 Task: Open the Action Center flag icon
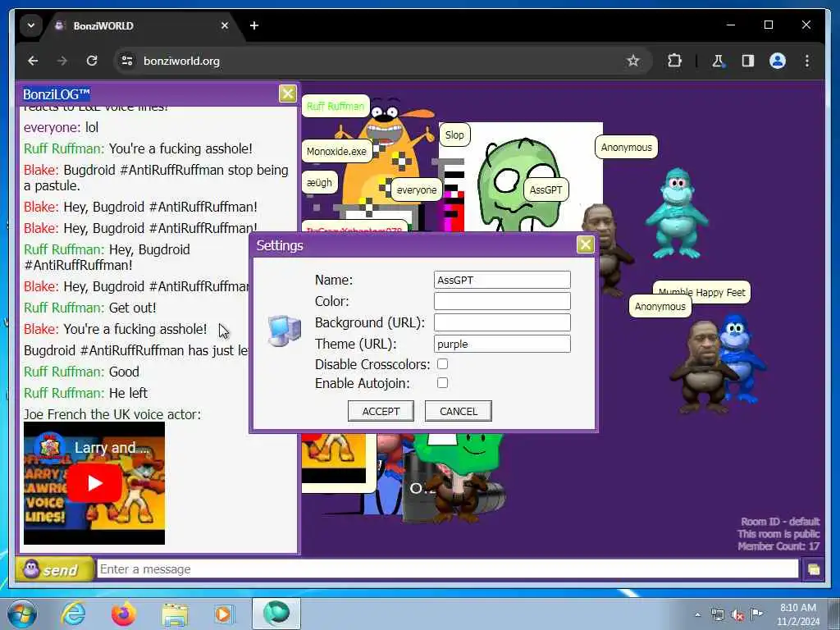(756, 614)
